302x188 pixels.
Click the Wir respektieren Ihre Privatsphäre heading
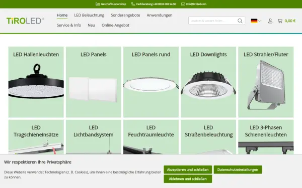tap(38, 162)
